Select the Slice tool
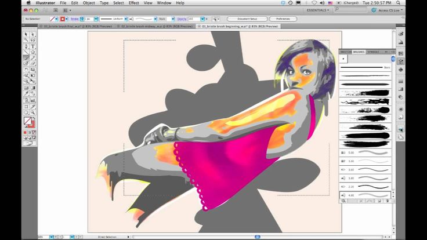The image size is (427, 240). 32,107
